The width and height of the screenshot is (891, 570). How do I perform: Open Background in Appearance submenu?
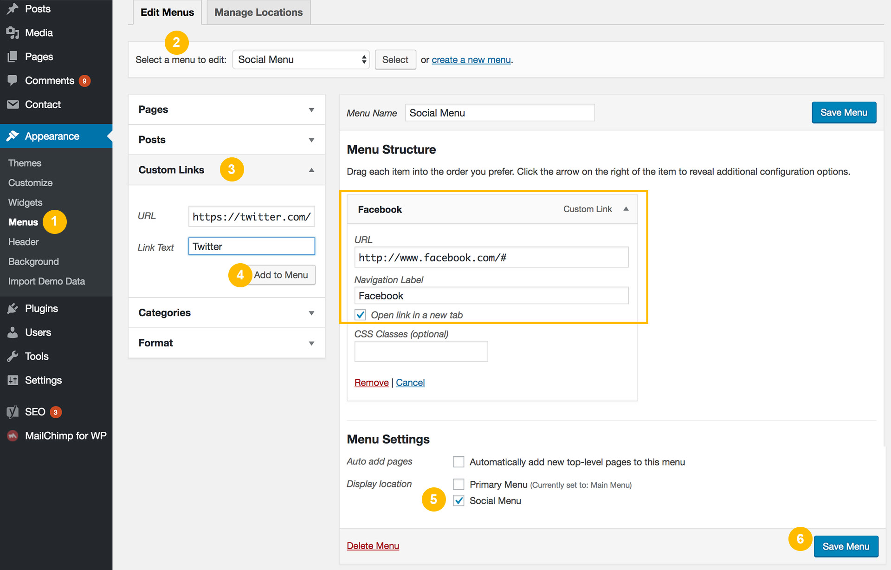(x=33, y=261)
